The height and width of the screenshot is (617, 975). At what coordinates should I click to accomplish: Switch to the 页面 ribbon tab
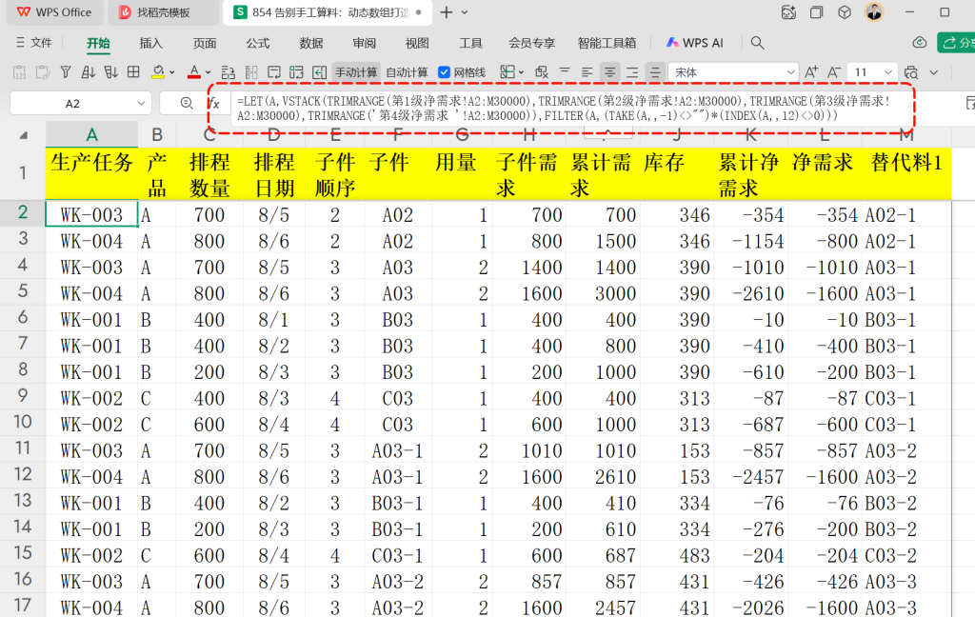pos(205,43)
